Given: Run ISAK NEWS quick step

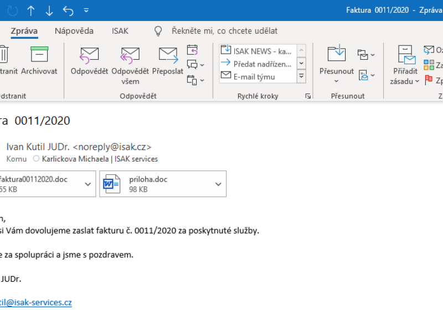Looking at the screenshot, I should click(x=257, y=51).
